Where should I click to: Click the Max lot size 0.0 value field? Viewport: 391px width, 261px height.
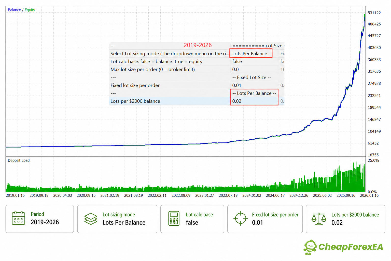pos(255,69)
